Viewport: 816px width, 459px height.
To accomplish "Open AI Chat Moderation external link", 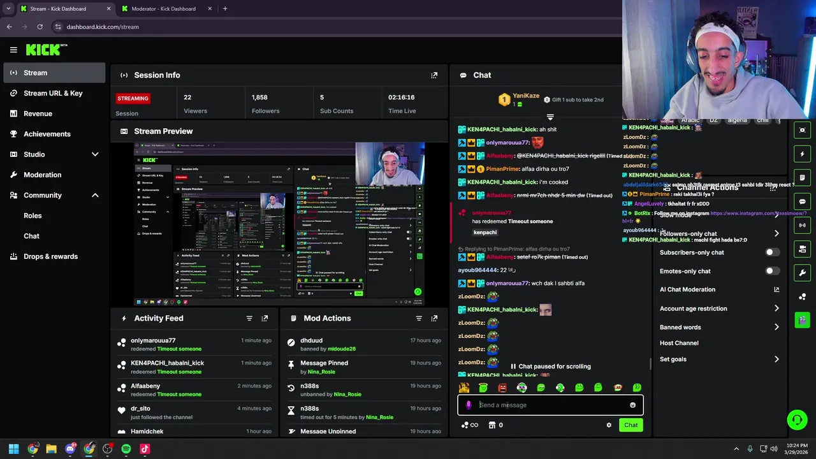I will [x=776, y=289].
